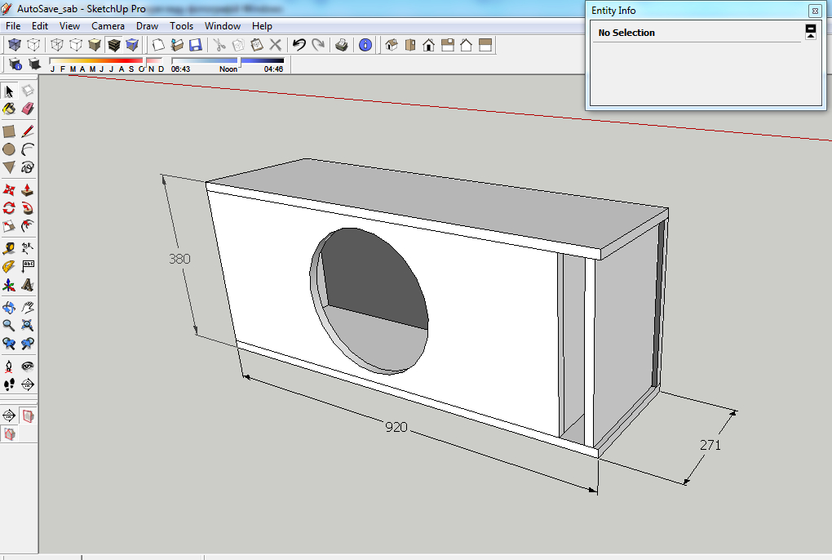Select the Look Around eye tool

[x=28, y=367]
